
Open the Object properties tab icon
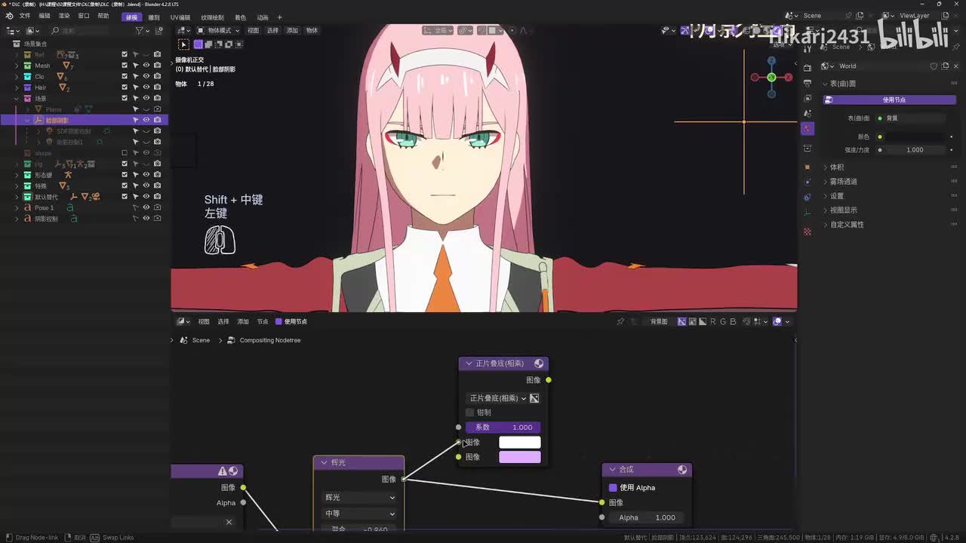pos(808,166)
